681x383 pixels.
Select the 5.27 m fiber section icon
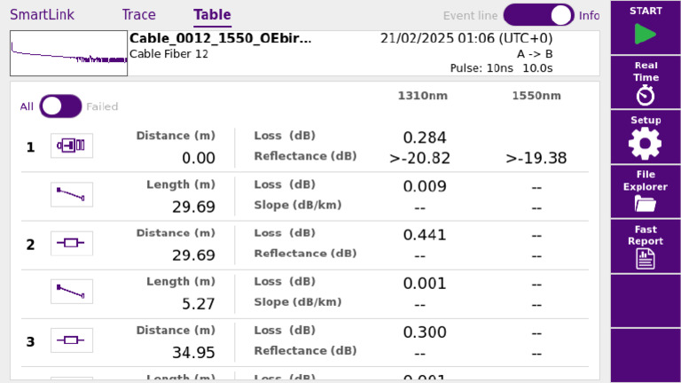click(72, 292)
